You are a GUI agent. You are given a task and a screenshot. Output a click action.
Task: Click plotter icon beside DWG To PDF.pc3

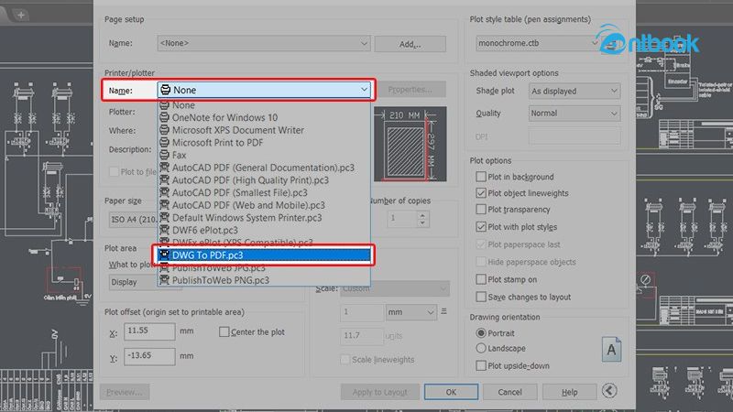[x=164, y=255]
